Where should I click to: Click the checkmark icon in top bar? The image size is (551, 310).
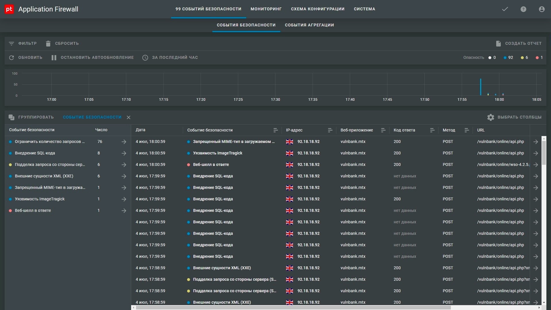(x=505, y=9)
